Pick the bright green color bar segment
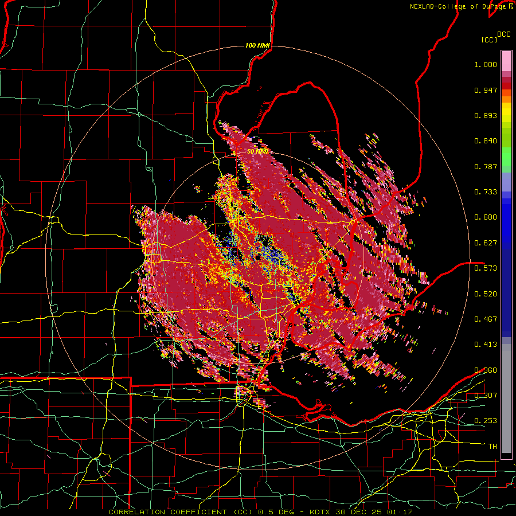The image size is (516, 516). tap(506, 157)
